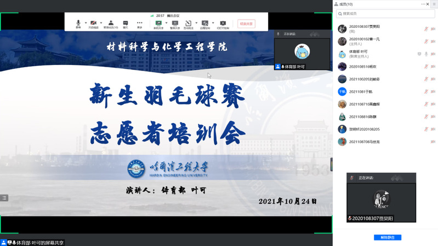Toggle the microphone of 体育部 叶可
The image size is (438, 246).
pos(426,54)
